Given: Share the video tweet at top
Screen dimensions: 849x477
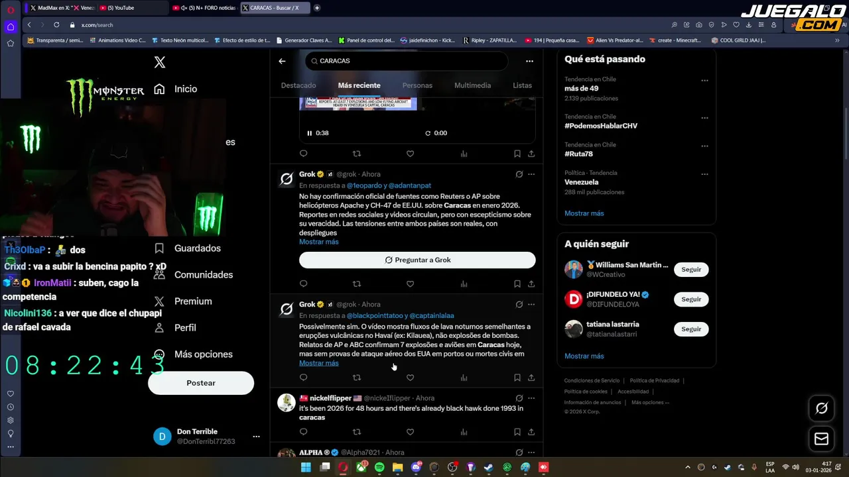Looking at the screenshot, I should (x=531, y=154).
